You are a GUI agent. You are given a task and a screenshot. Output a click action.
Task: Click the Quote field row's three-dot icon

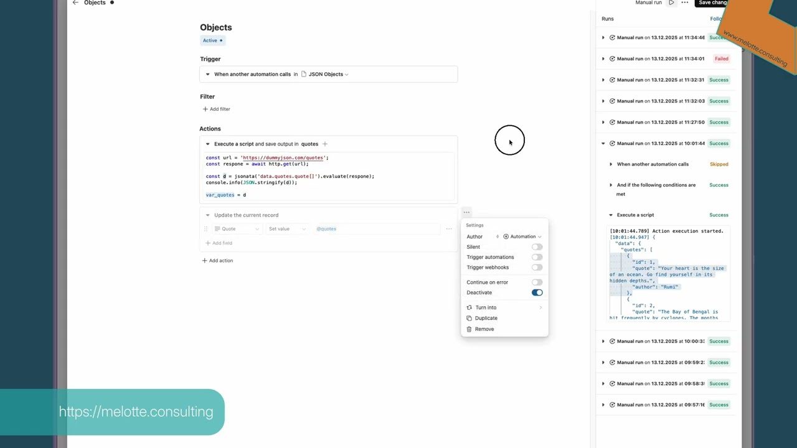click(x=448, y=229)
